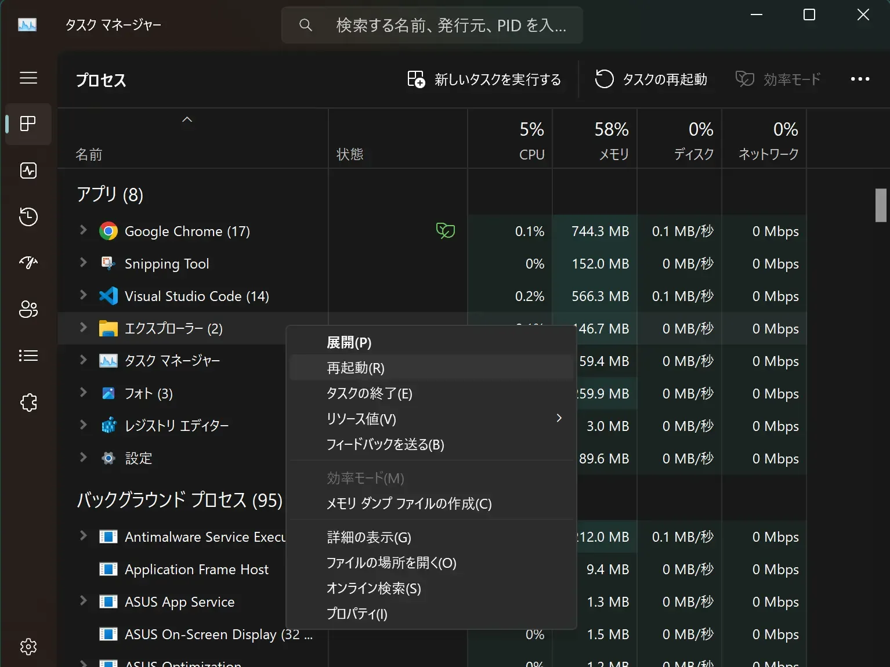Click the Visual Studio Code icon
890x667 pixels.
tap(108, 296)
